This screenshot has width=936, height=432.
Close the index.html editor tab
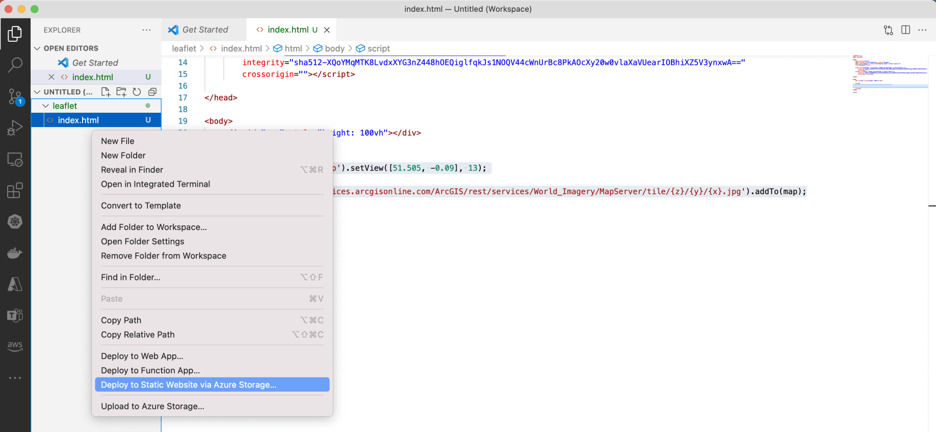point(327,30)
